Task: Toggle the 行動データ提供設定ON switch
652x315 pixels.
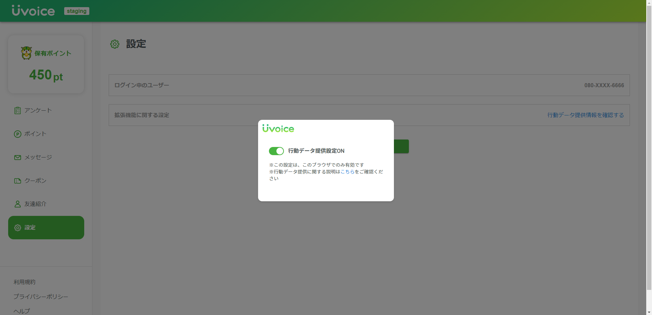Action: [x=276, y=151]
